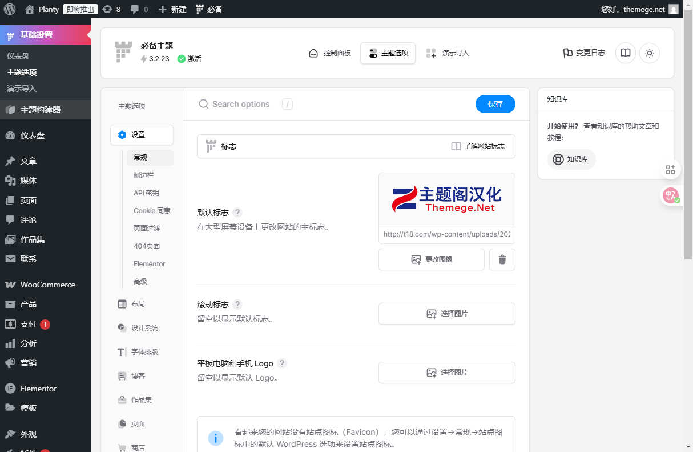Select 高级 under settings
Screen dimensions: 693x452
click(140, 282)
